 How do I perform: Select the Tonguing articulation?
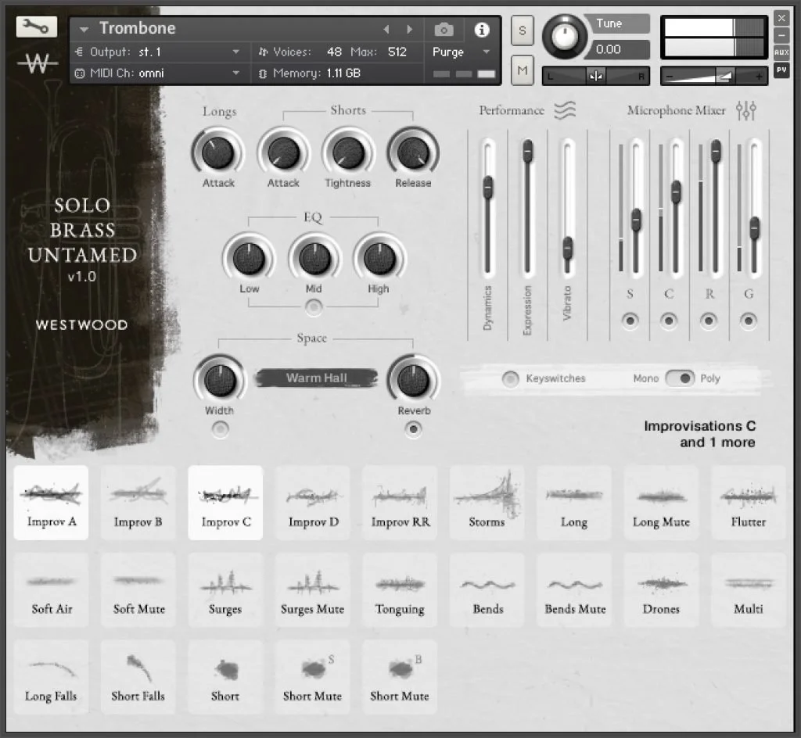tap(400, 590)
